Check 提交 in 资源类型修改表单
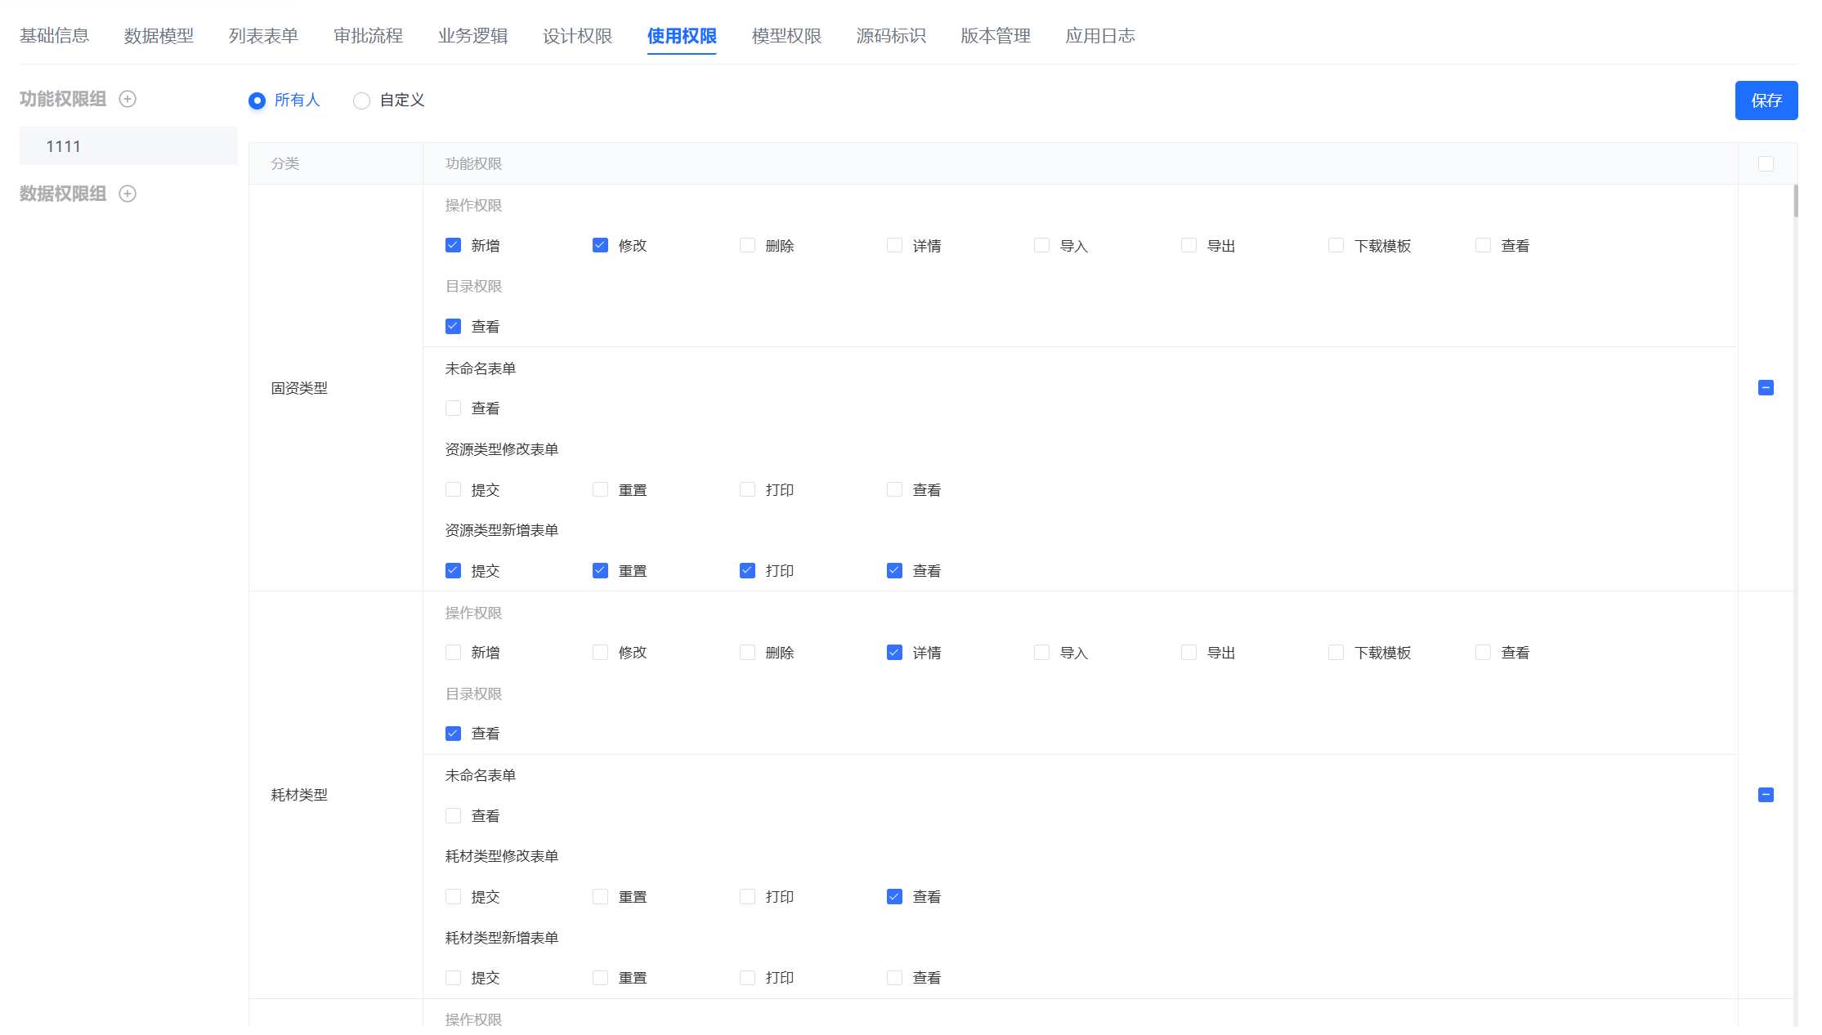Screen dimensions: 1822x1035 coord(453,489)
